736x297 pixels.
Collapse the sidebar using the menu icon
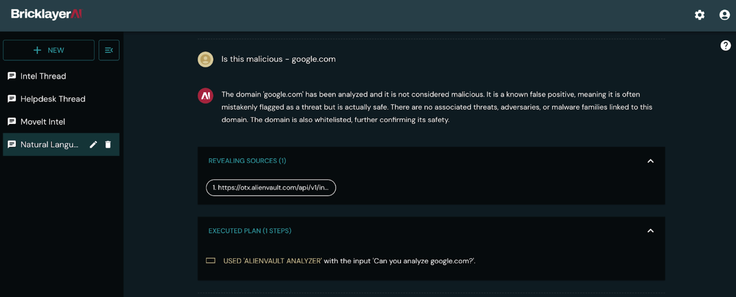109,50
